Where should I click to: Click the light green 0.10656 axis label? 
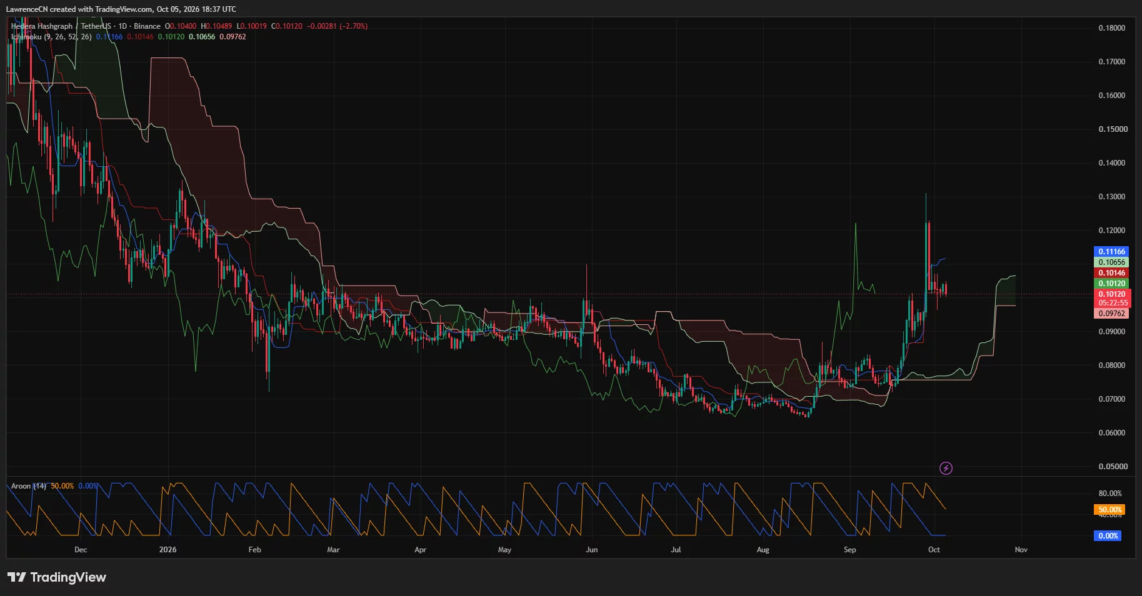click(1111, 262)
